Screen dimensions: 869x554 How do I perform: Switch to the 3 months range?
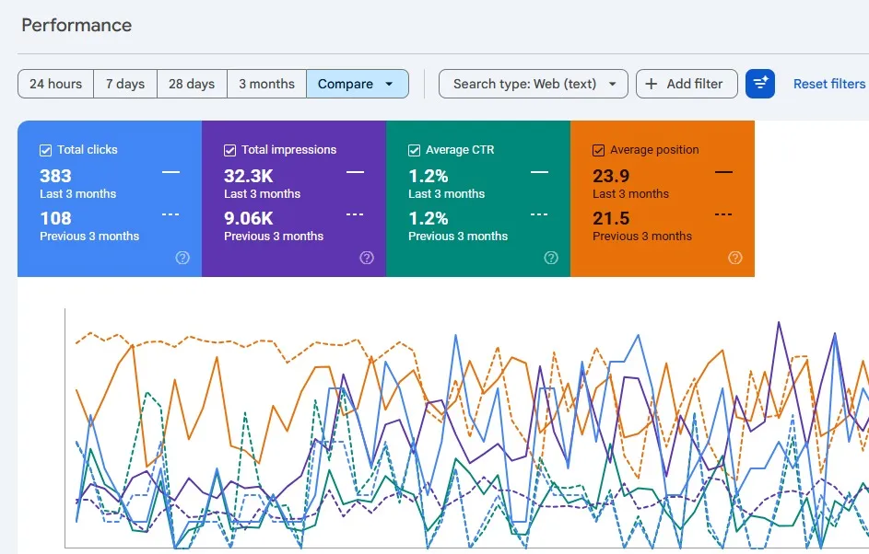point(266,84)
